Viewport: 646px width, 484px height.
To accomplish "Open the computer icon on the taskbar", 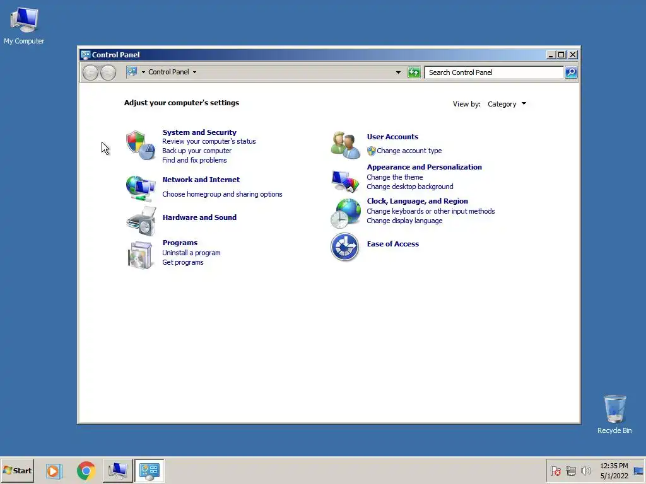I will tap(117, 471).
